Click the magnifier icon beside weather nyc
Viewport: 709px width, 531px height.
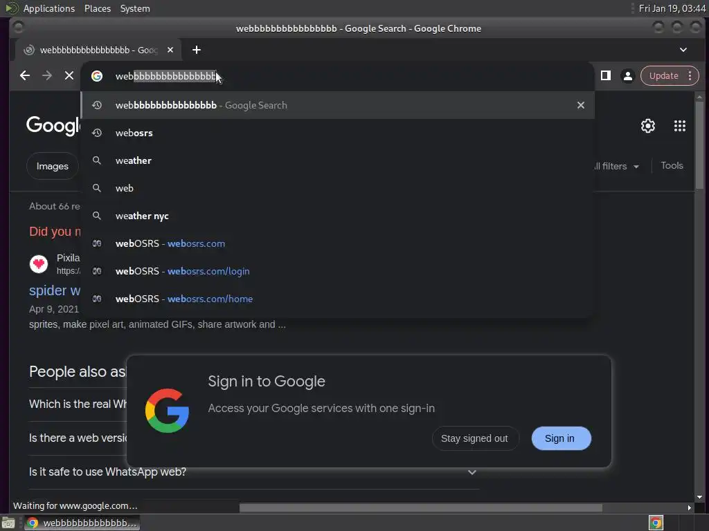pos(97,216)
